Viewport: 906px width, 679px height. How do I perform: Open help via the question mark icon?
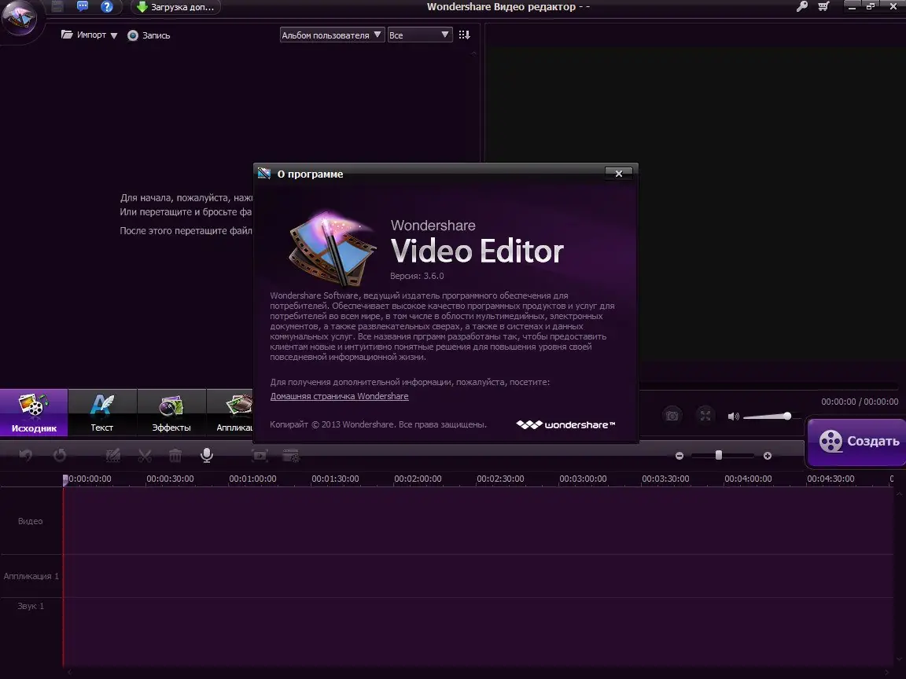click(107, 7)
